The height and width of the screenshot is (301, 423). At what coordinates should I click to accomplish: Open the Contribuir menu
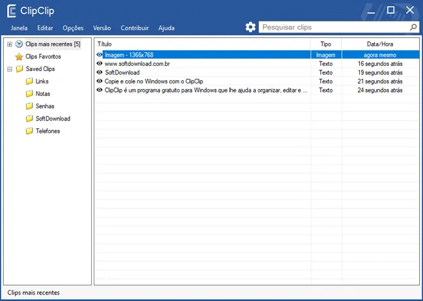(135, 28)
